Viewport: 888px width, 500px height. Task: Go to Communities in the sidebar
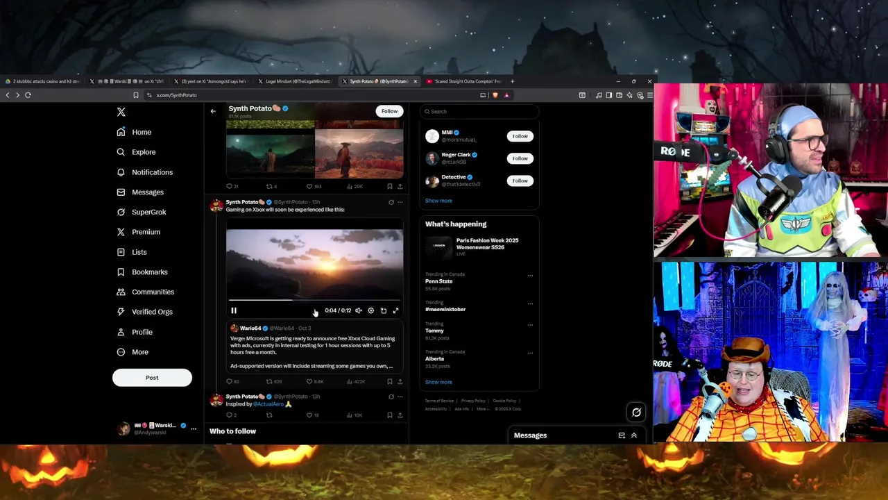point(146,292)
